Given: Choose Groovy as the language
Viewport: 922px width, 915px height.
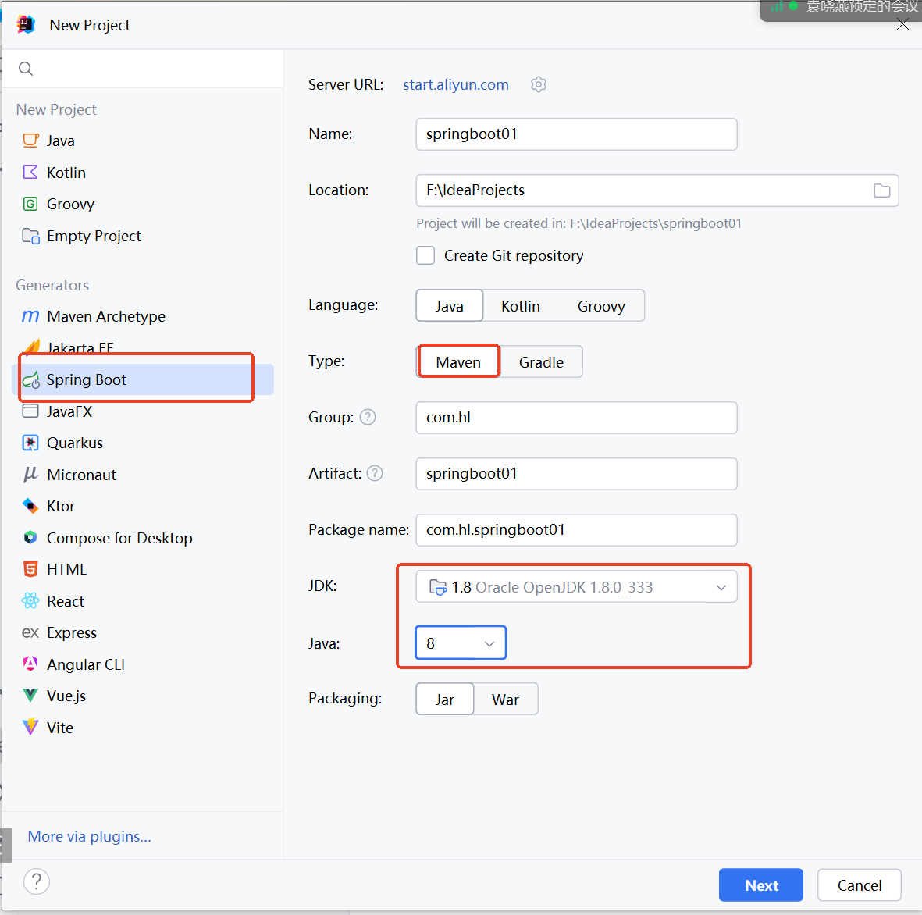Looking at the screenshot, I should click(x=601, y=306).
